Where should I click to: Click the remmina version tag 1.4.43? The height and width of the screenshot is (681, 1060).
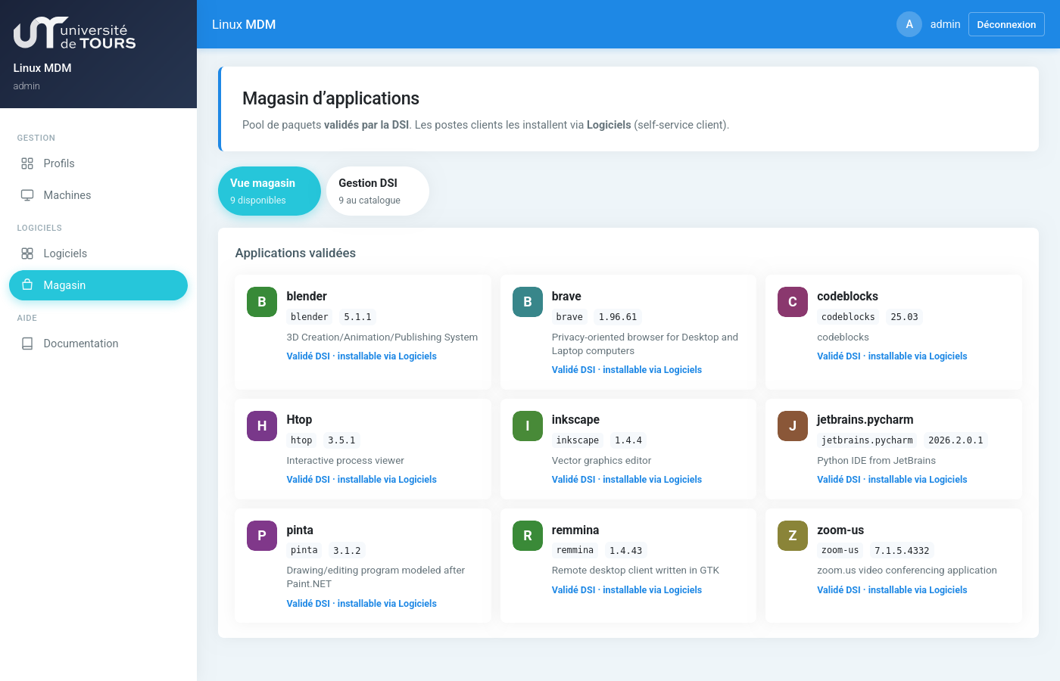(626, 551)
